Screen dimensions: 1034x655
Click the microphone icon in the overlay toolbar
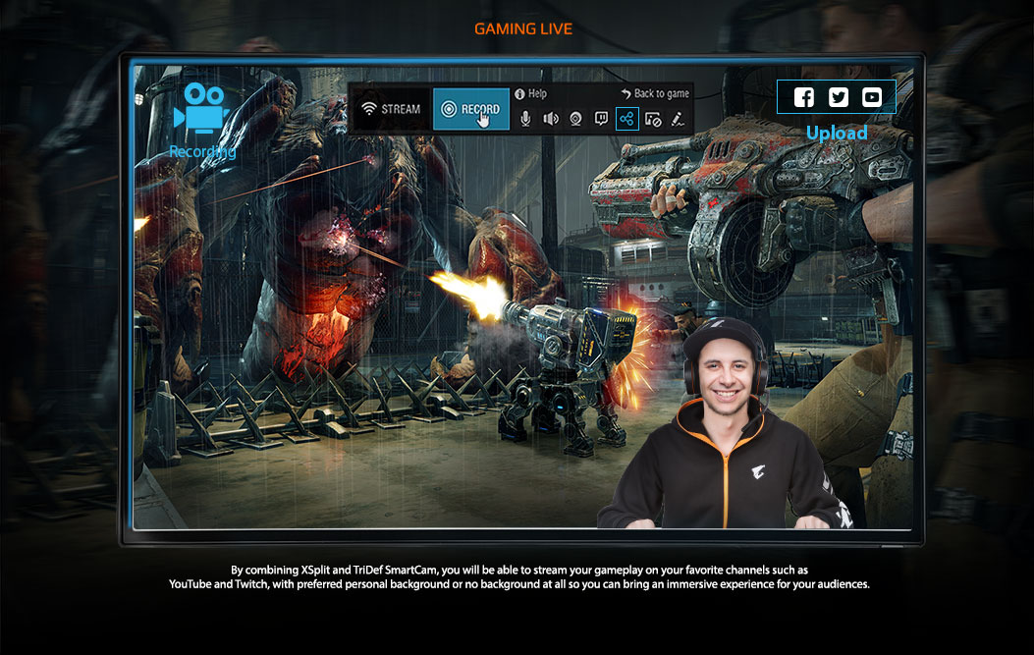point(525,119)
